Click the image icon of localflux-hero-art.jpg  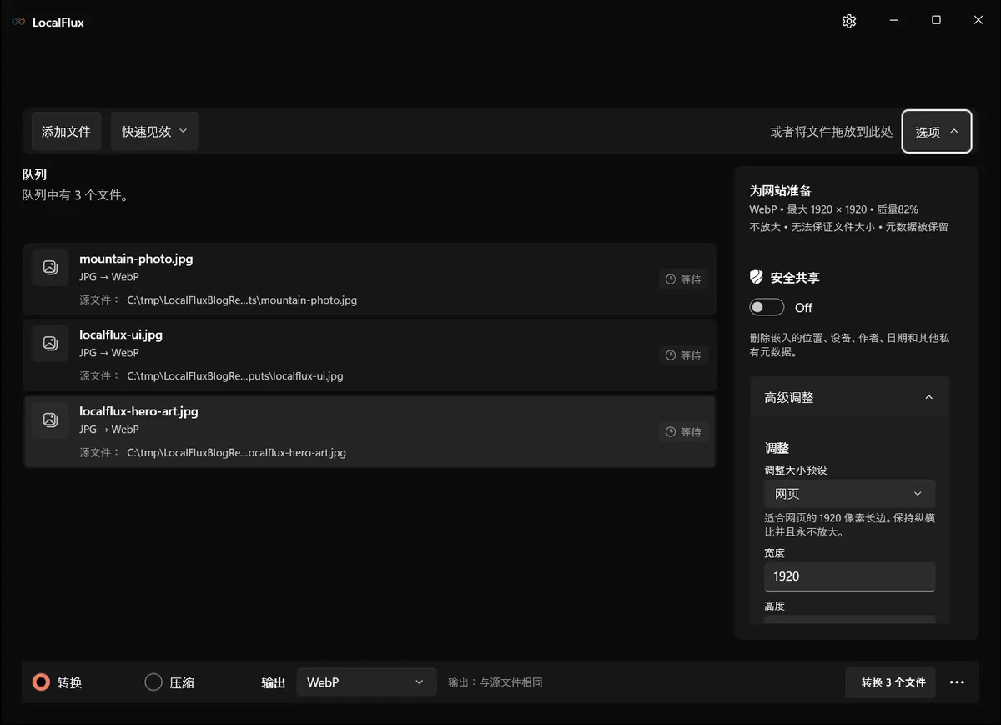tap(50, 420)
